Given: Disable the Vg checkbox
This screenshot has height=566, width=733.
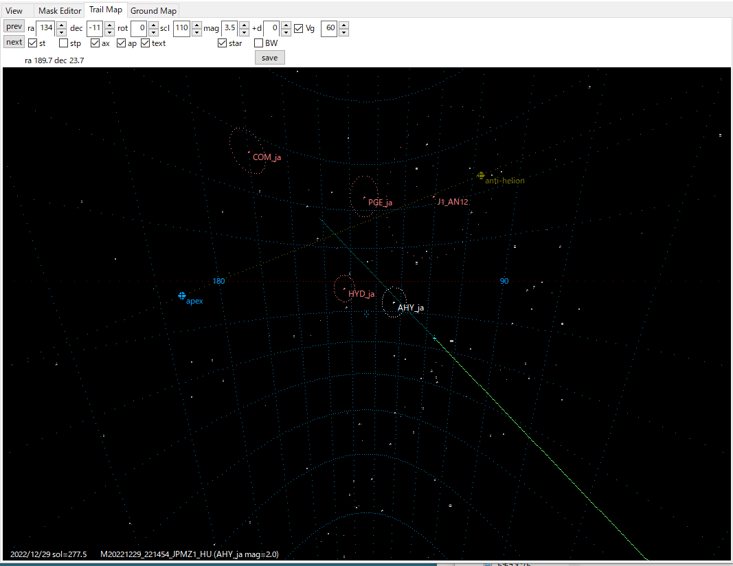Looking at the screenshot, I should tap(298, 29).
